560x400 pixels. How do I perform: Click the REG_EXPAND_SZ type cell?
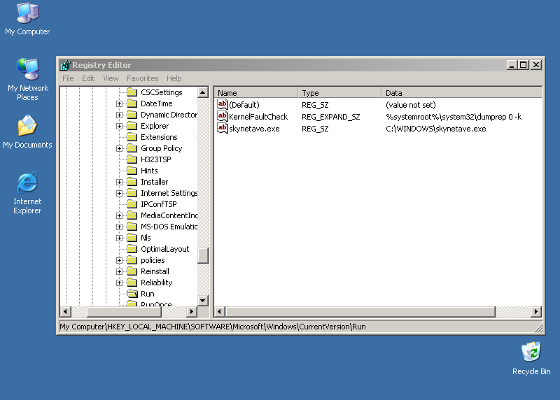point(330,117)
